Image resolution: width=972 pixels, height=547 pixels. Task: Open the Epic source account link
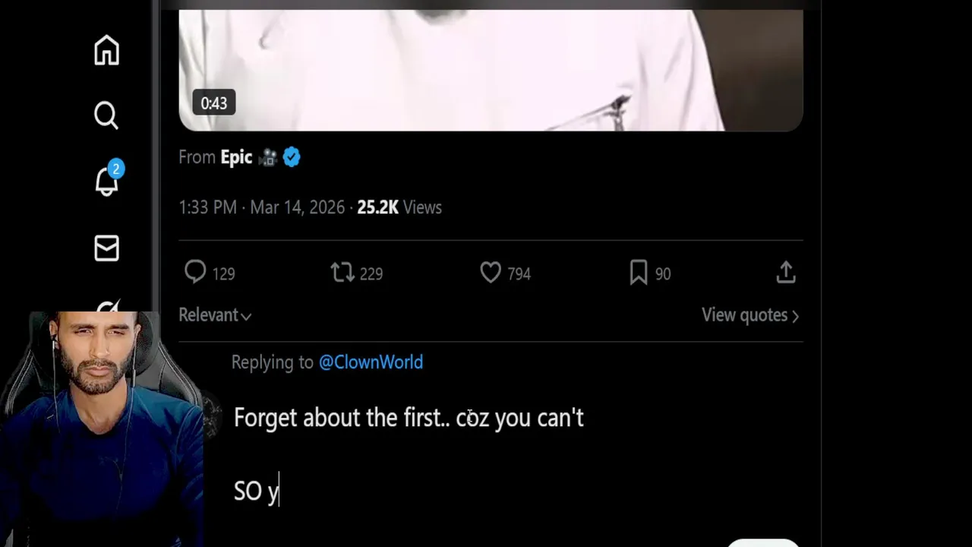click(x=236, y=157)
